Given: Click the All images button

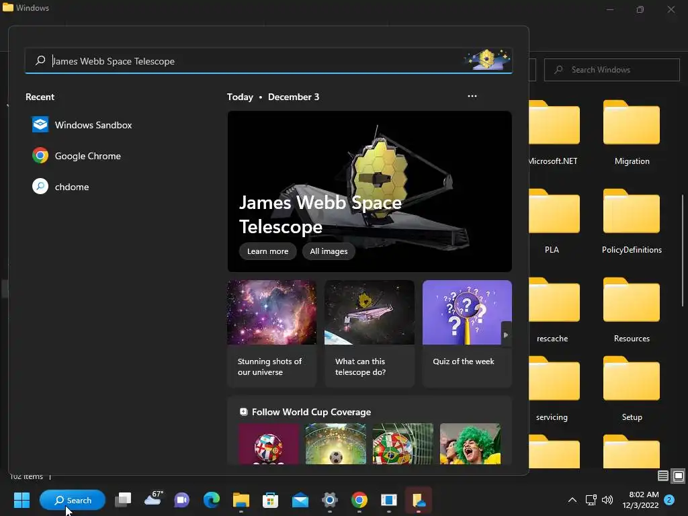Looking at the screenshot, I should pos(329,251).
